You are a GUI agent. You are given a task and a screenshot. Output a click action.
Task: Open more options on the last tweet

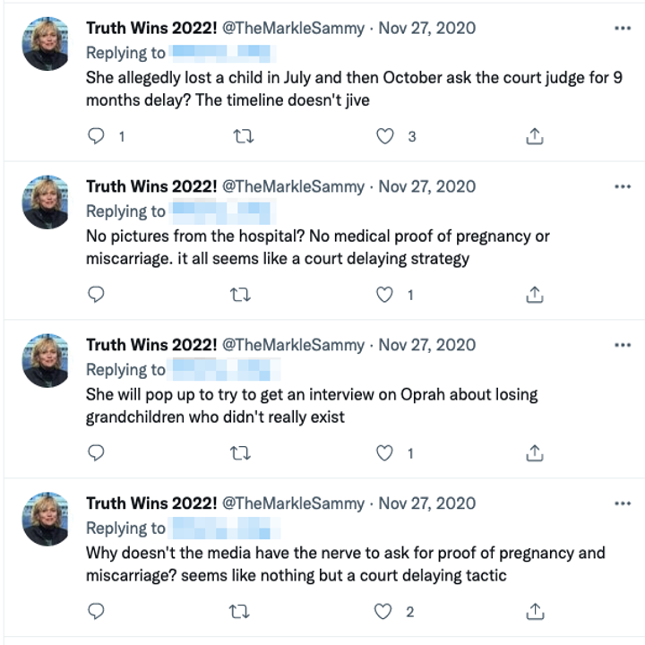click(x=623, y=503)
